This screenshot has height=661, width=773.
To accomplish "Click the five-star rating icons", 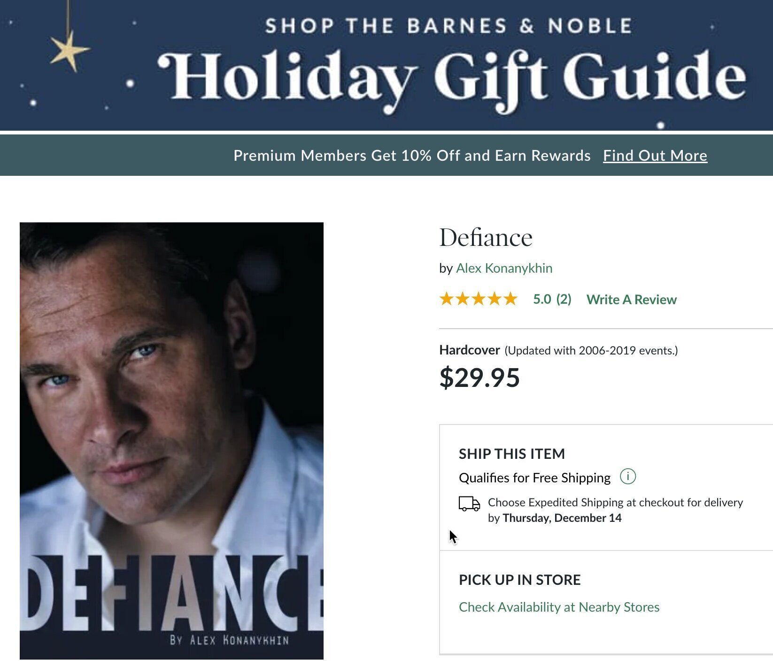I will point(478,299).
